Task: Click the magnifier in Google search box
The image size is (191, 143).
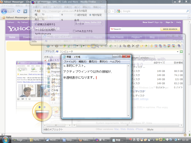Action: point(188,11)
